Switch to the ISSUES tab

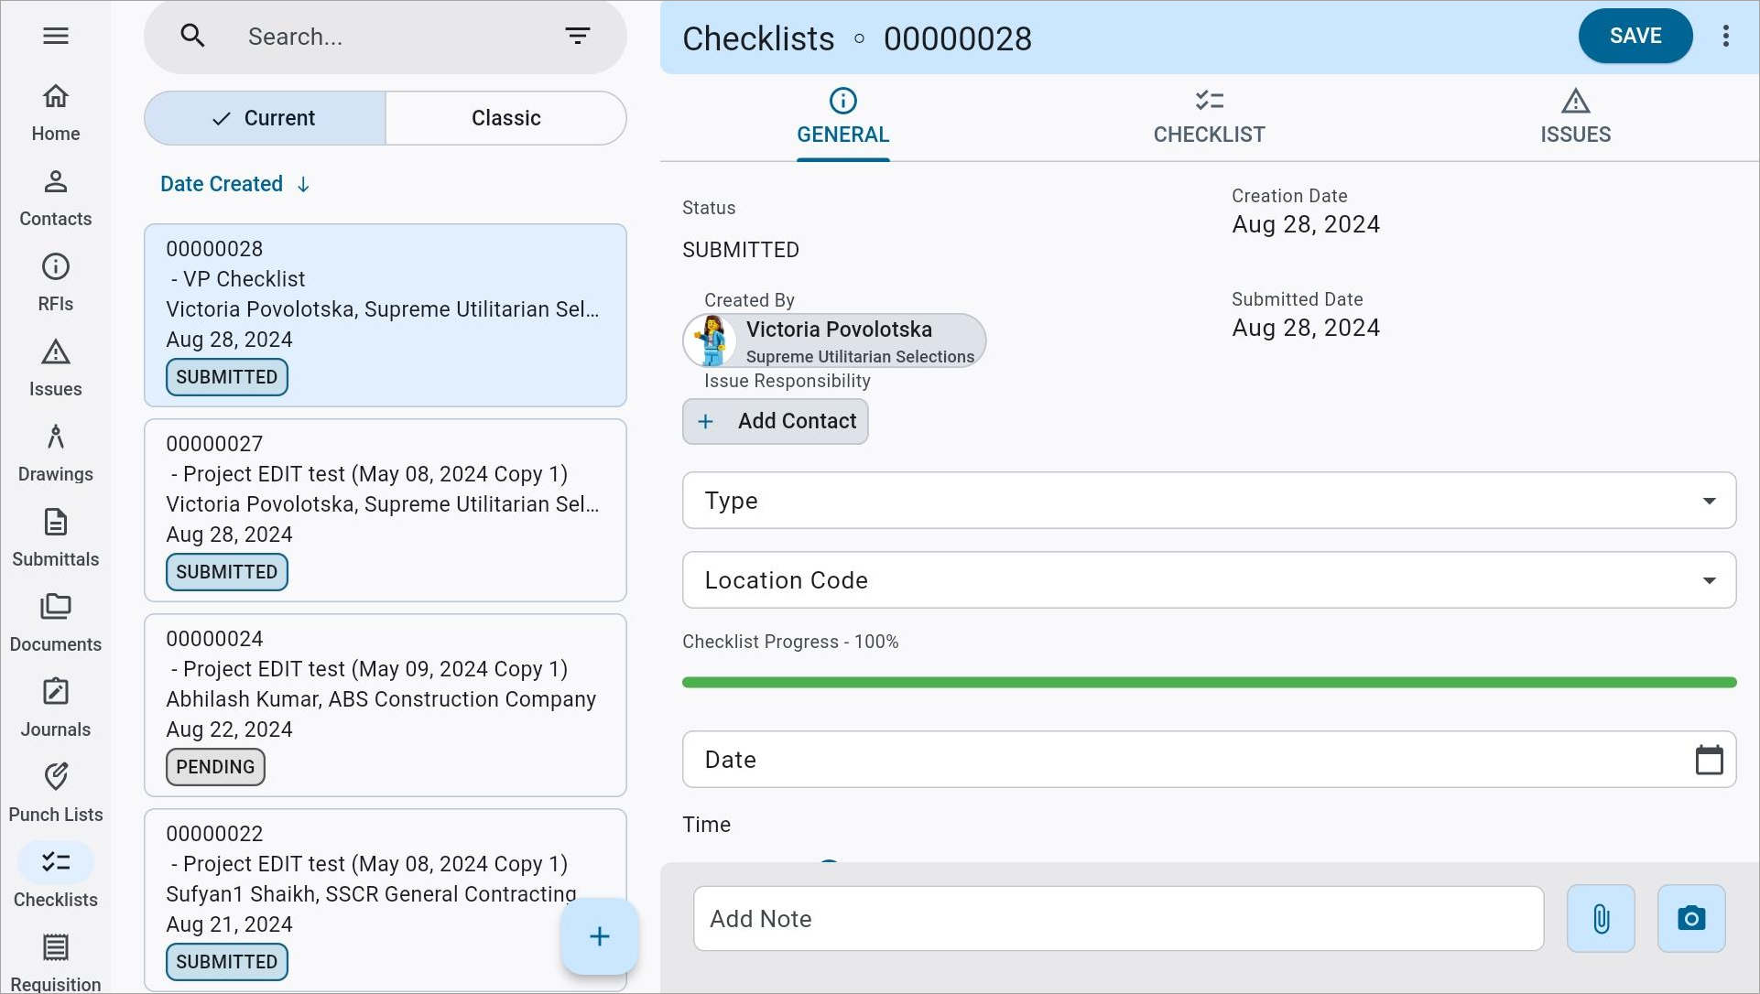tap(1574, 118)
